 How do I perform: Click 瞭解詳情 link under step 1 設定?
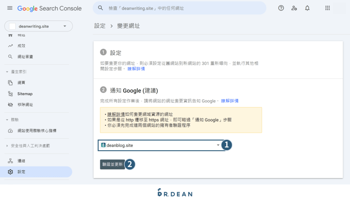coord(136,69)
